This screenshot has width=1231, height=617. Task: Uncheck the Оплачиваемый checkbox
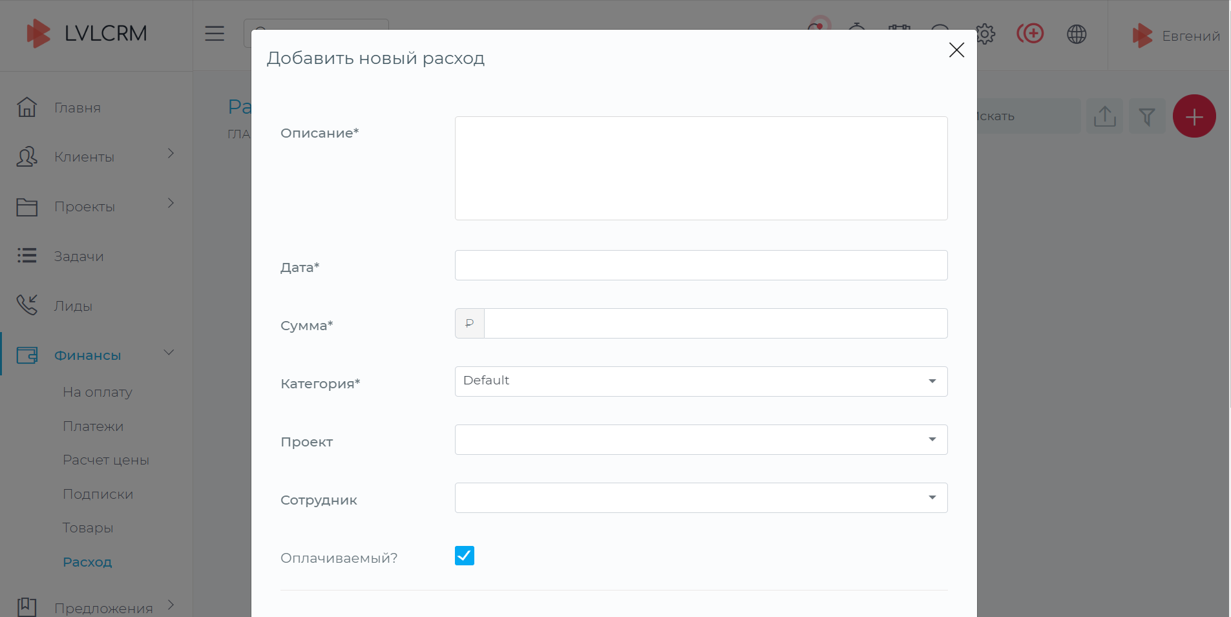(x=464, y=556)
